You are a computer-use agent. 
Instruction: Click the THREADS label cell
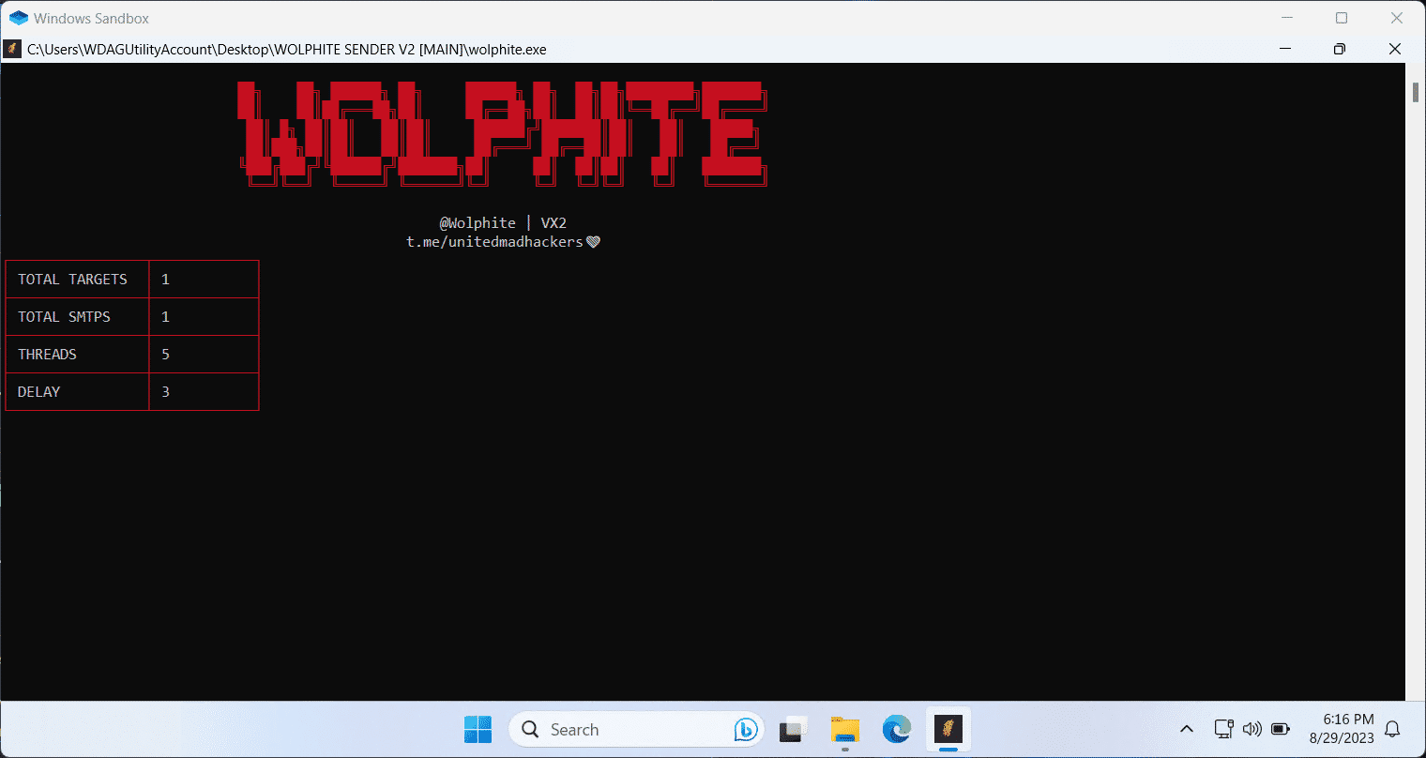[77, 355]
